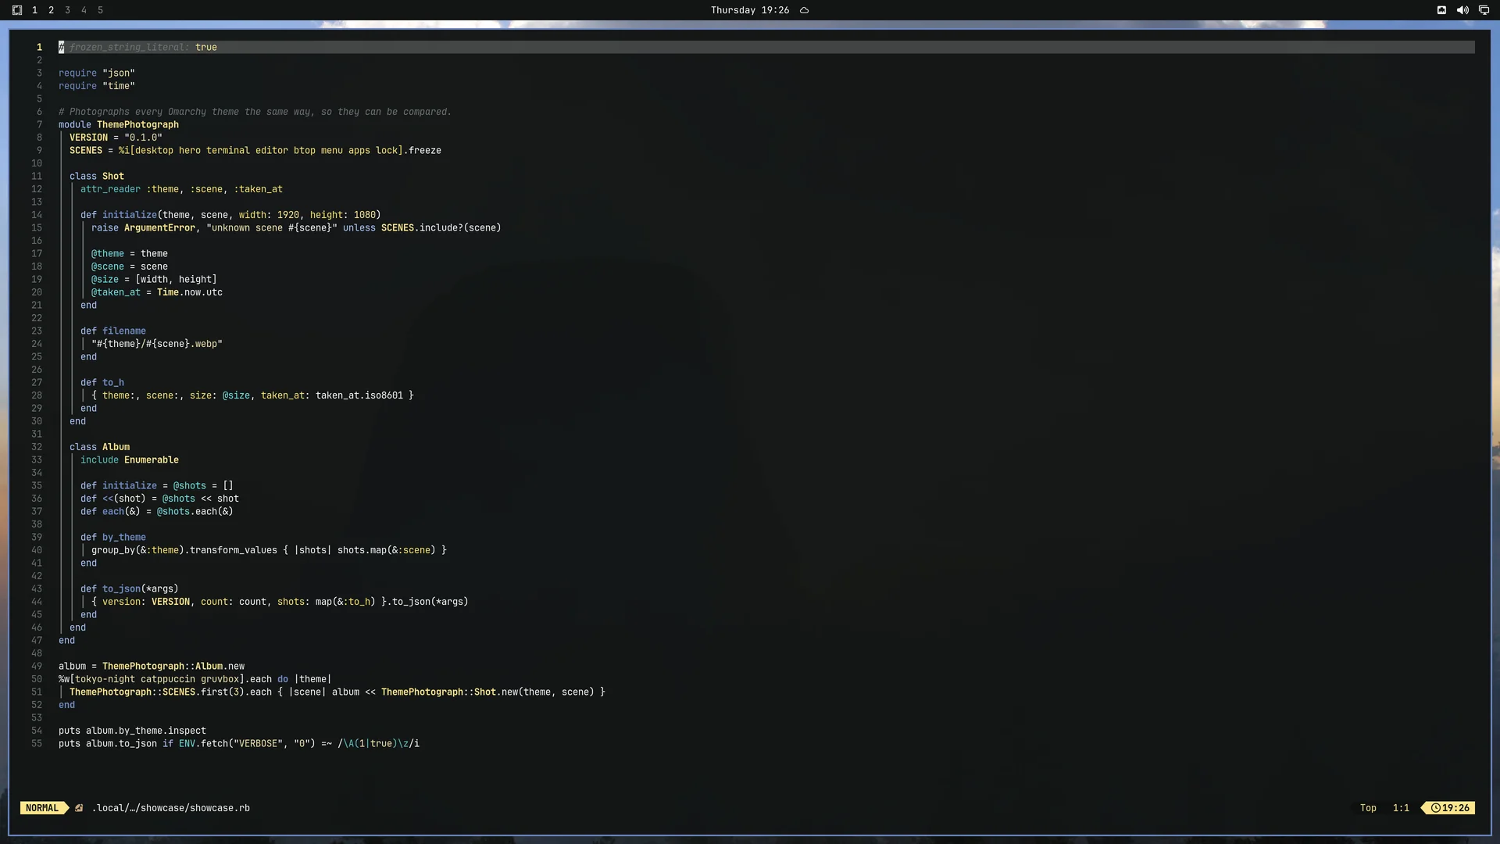The height and width of the screenshot is (844, 1500).
Task: Click the cloud weather icon beside clock
Action: [x=804, y=10]
